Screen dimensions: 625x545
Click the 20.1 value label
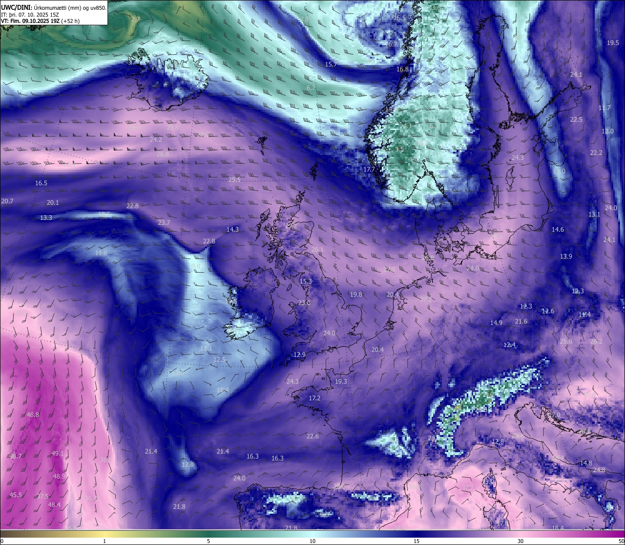coord(53,203)
